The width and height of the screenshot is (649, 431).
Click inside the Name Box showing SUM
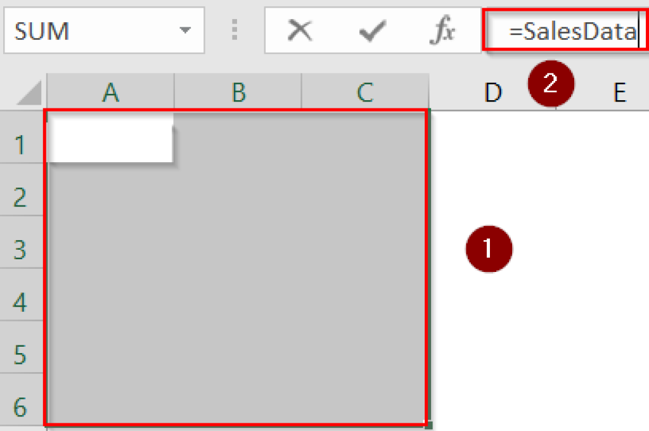pos(89,30)
